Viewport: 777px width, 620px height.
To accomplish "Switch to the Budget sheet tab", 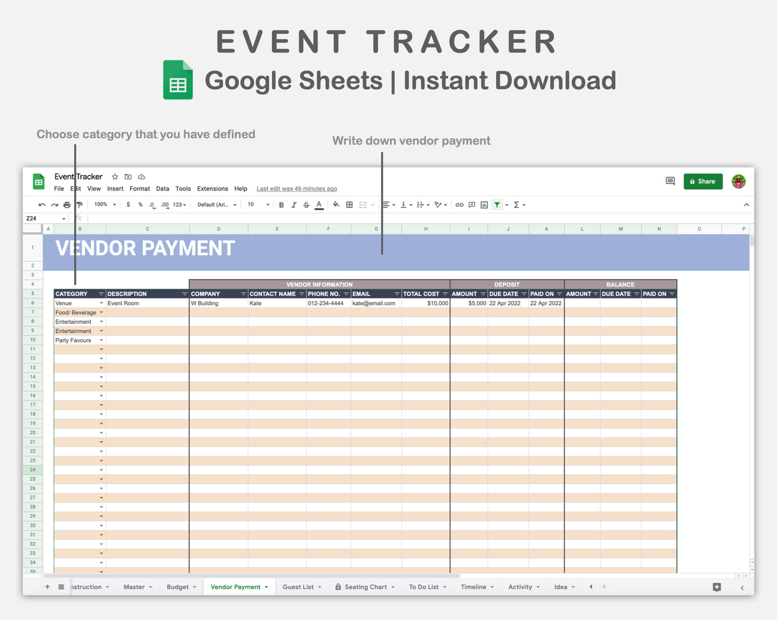I will point(177,587).
